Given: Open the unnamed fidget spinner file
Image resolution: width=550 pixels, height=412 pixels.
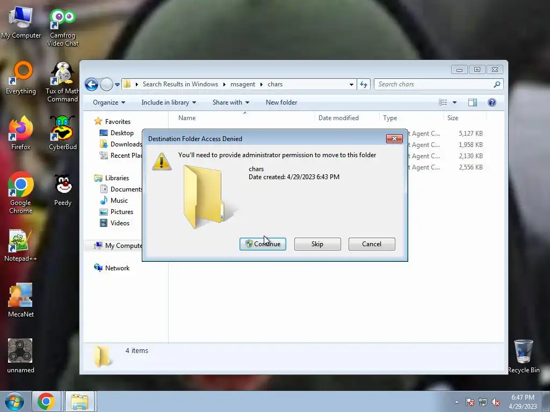Looking at the screenshot, I should [x=20, y=356].
